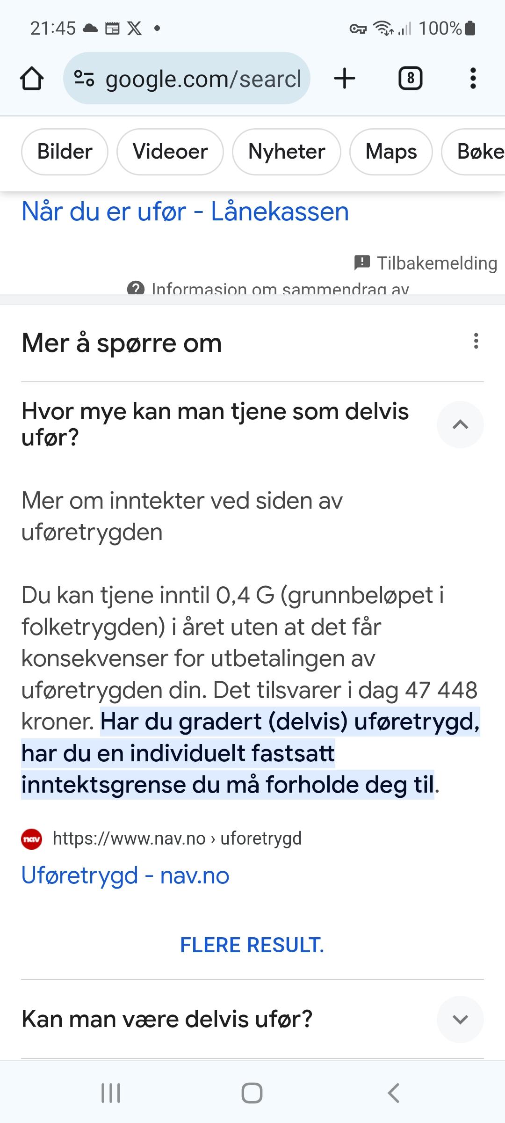Tap the Chrome home icon
The height and width of the screenshot is (1123, 505).
(x=32, y=78)
